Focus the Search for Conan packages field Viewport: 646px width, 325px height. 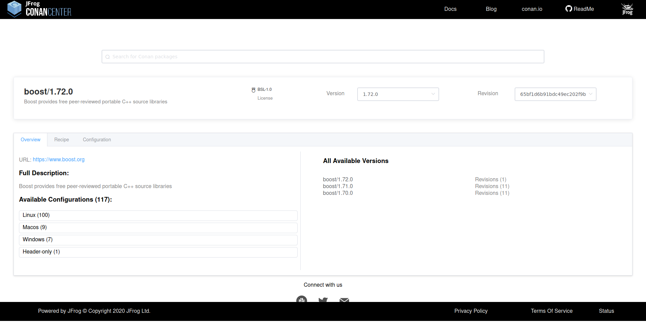tap(323, 57)
